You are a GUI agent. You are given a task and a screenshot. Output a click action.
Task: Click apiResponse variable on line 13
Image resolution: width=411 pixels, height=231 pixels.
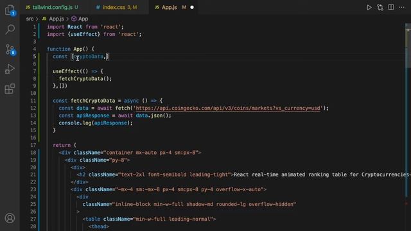tap(92, 116)
